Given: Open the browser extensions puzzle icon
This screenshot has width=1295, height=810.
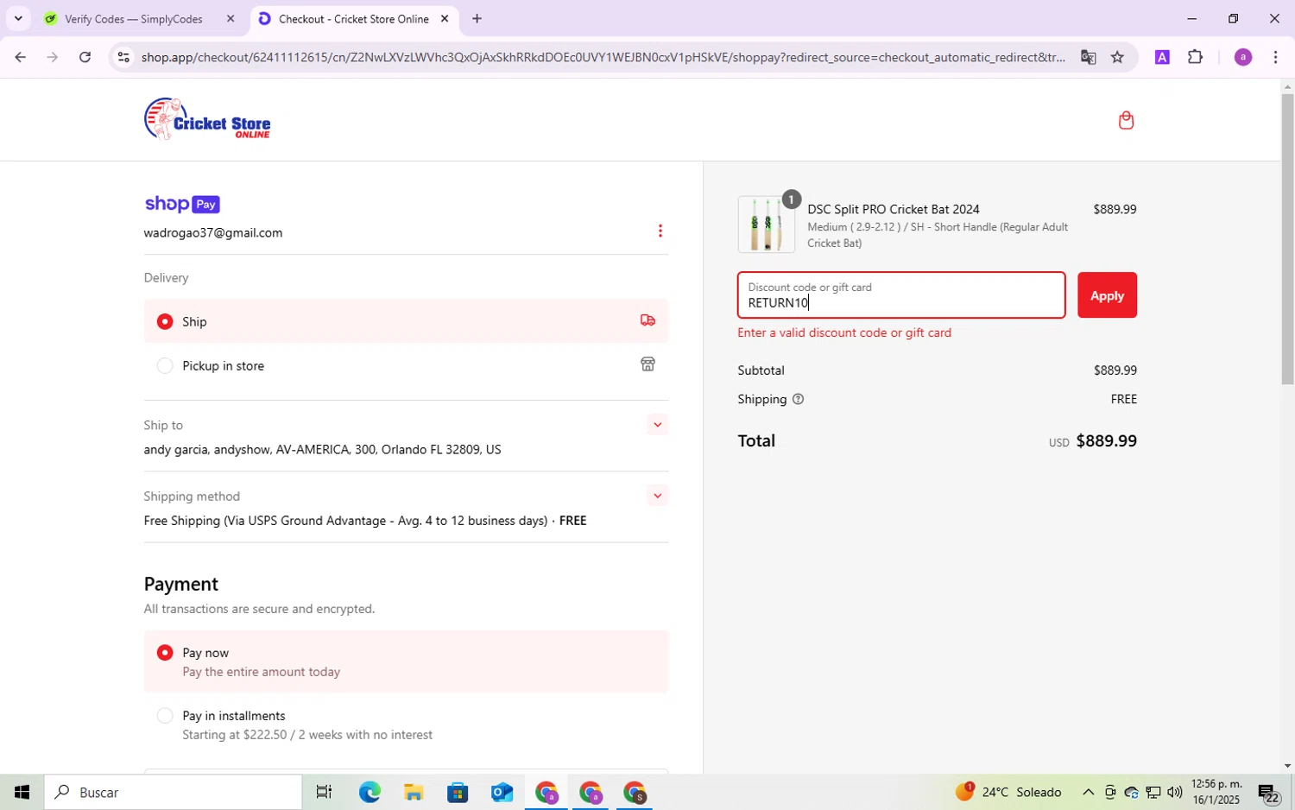Looking at the screenshot, I should coord(1195,57).
